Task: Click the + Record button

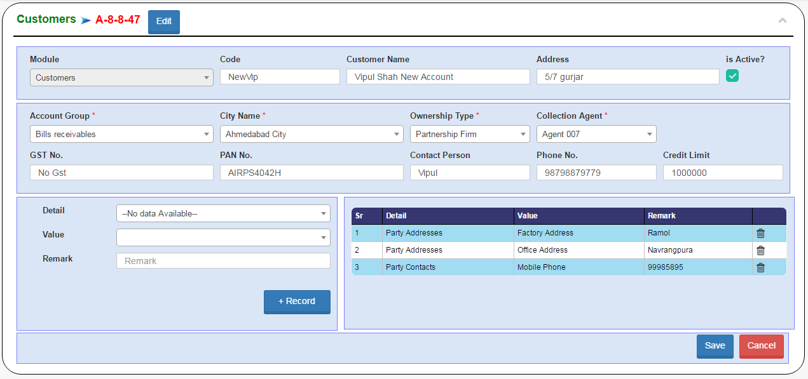Action: click(297, 302)
